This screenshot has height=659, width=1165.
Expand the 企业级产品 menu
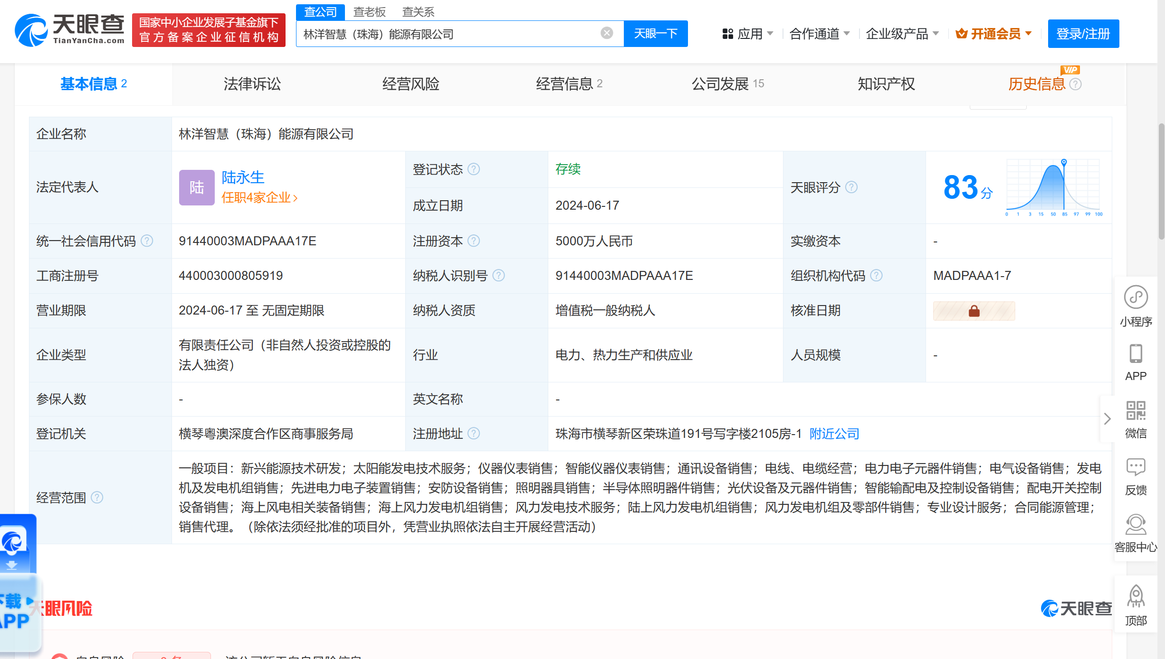(x=902, y=34)
